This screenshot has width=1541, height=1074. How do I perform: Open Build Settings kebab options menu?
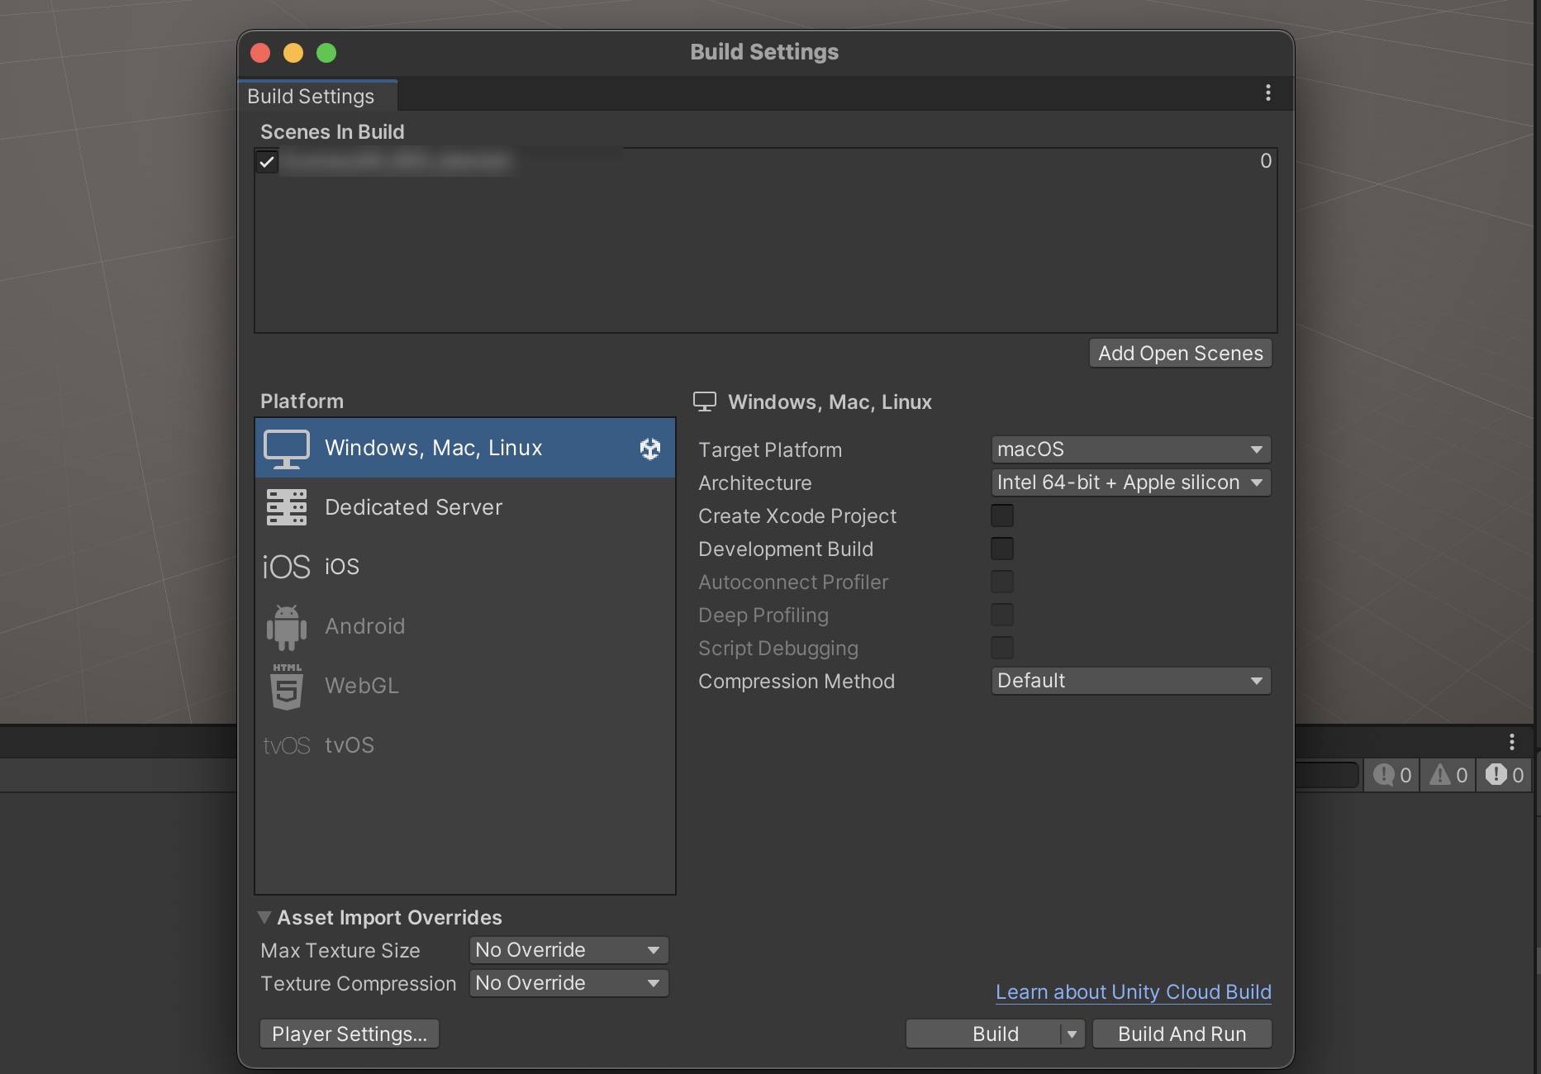pyautogui.click(x=1268, y=93)
